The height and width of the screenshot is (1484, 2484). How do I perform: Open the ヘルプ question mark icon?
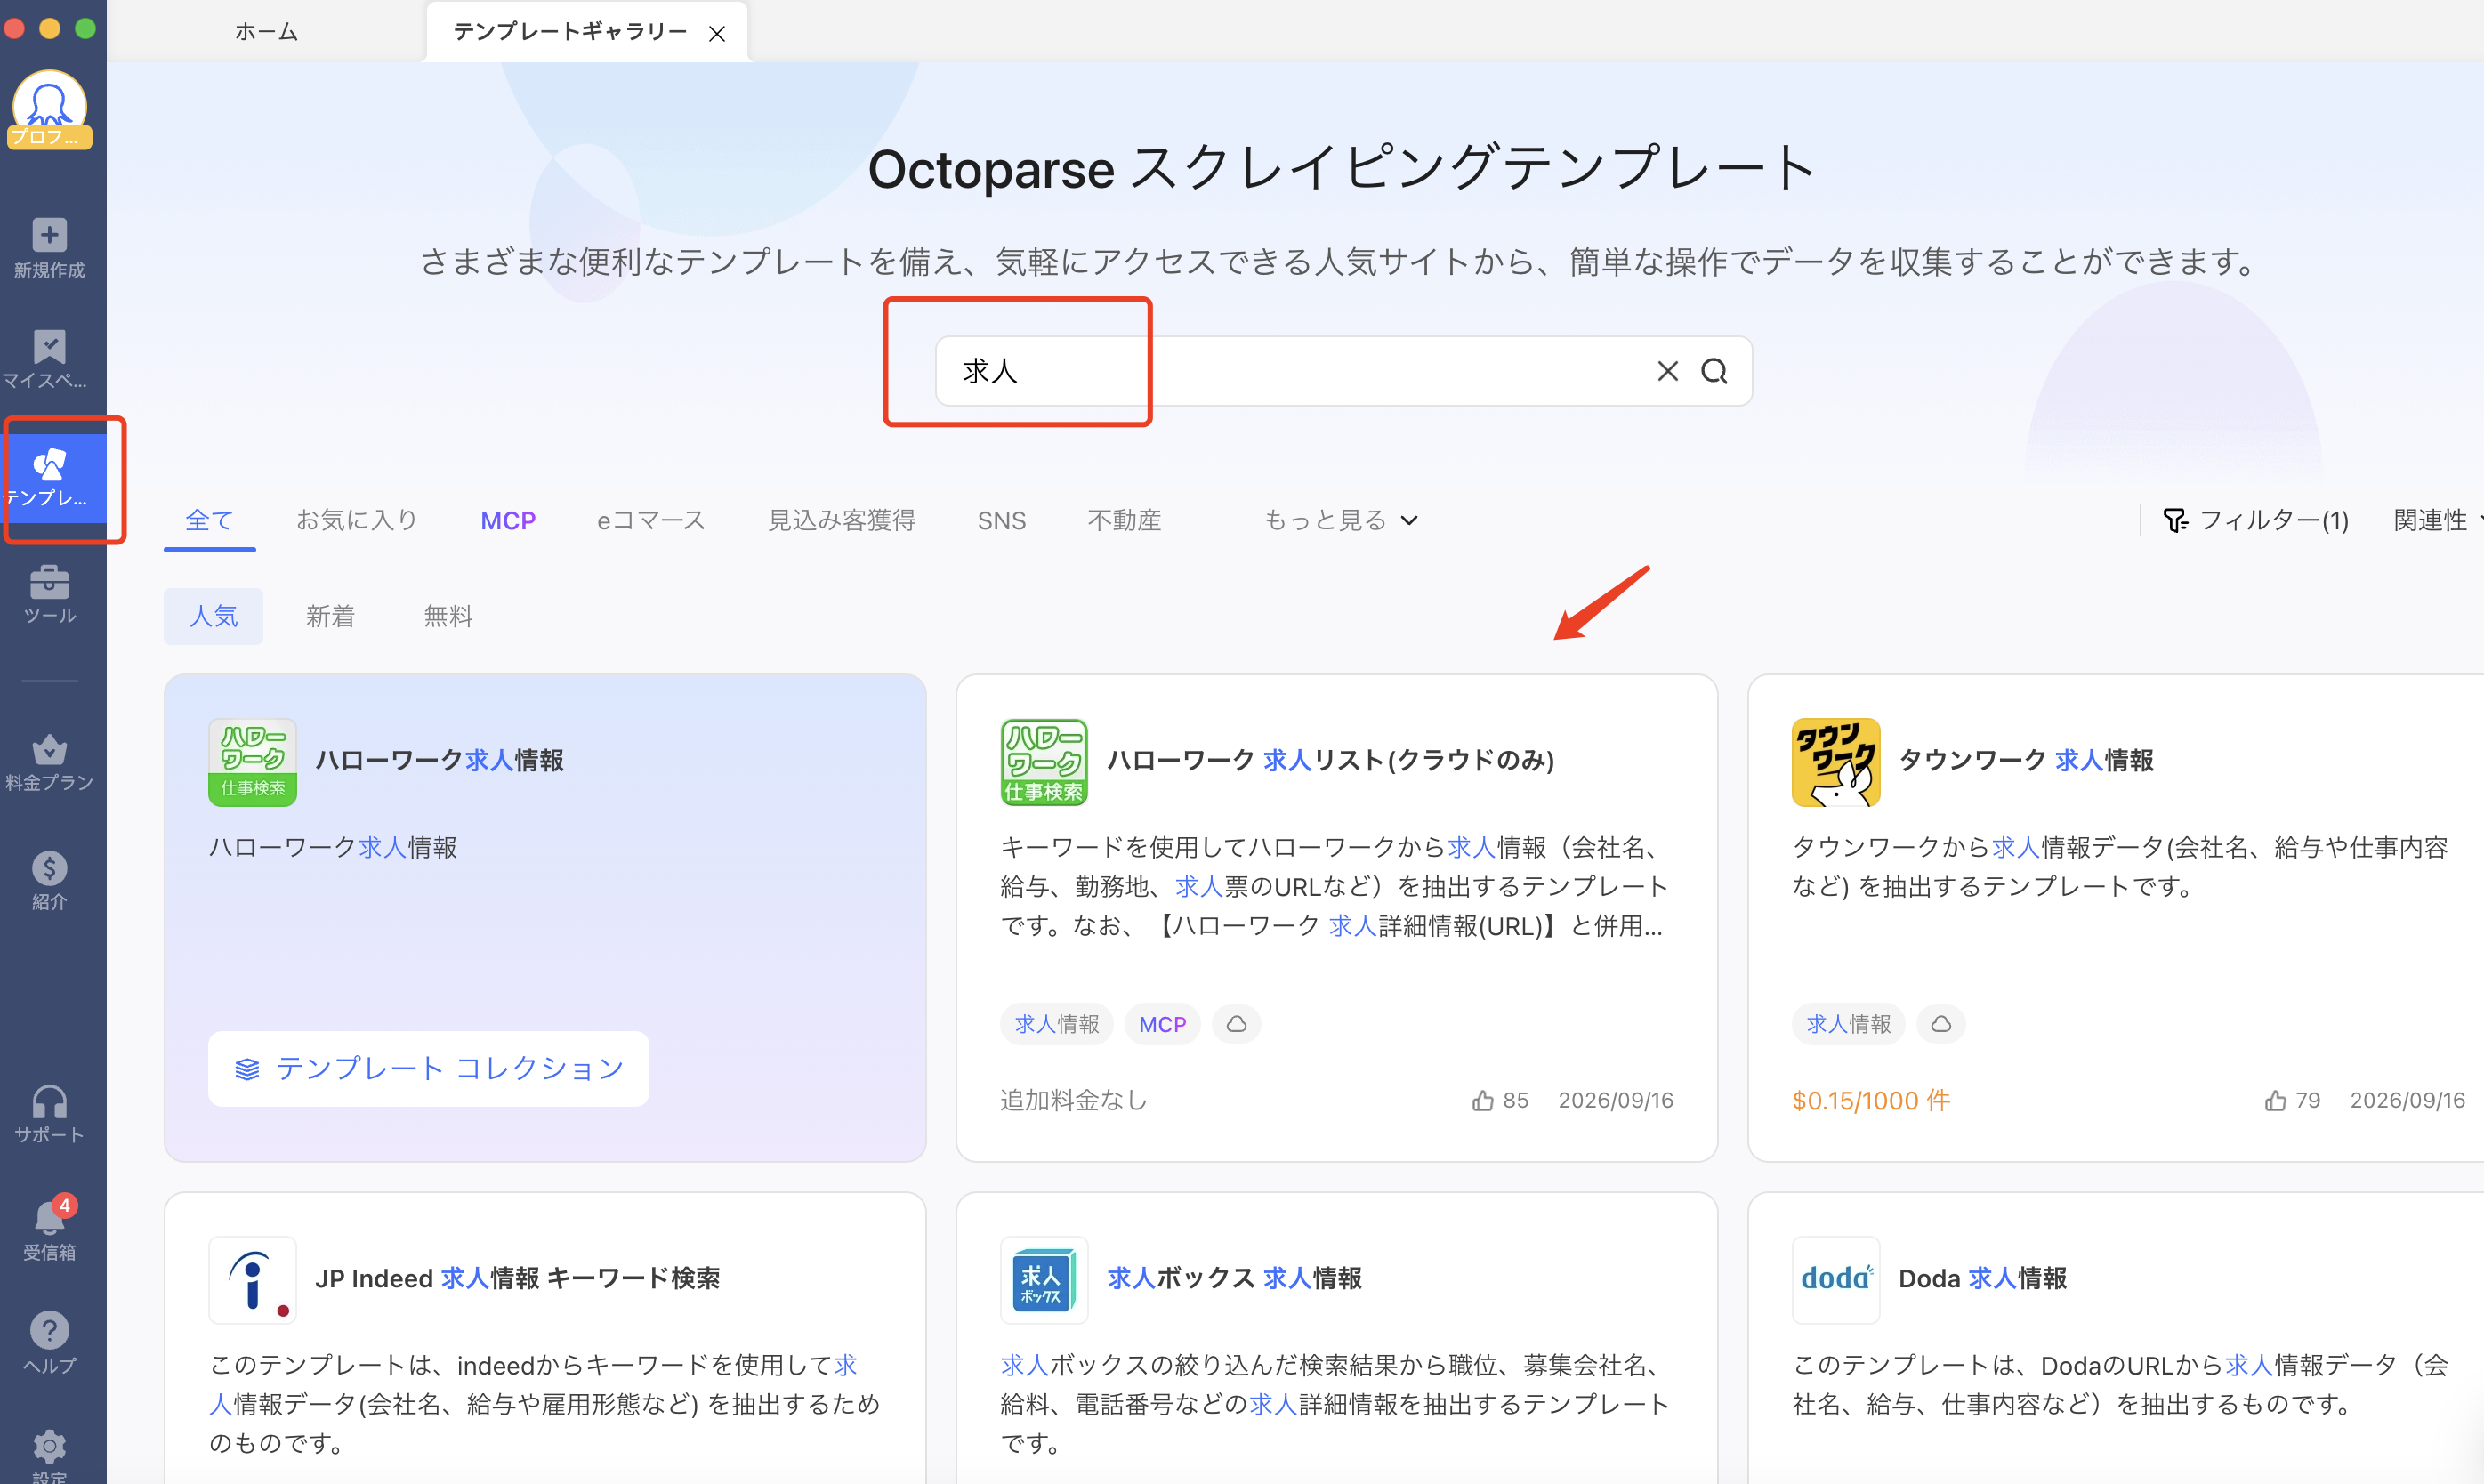point(49,1330)
